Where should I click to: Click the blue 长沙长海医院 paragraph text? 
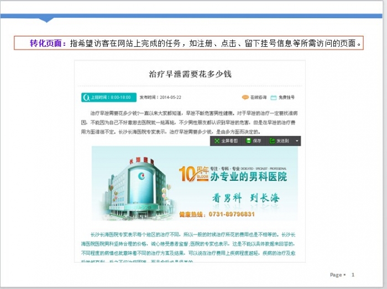click(x=189, y=243)
